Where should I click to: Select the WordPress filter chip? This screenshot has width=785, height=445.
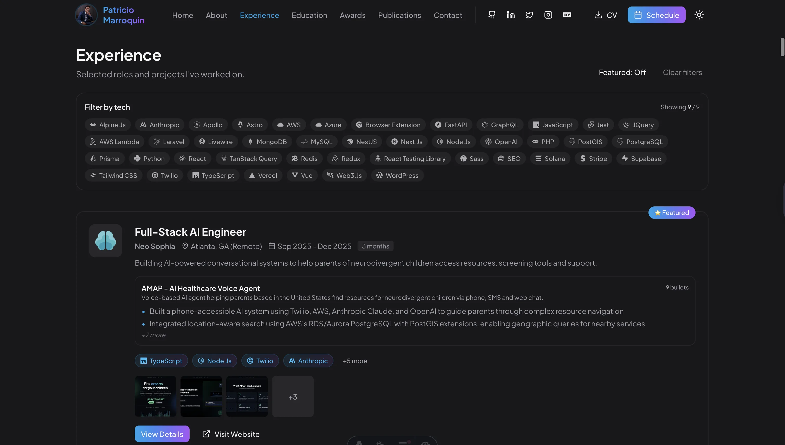tap(397, 175)
